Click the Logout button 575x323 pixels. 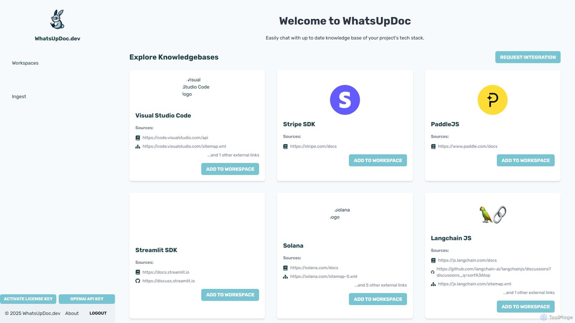[98, 313]
